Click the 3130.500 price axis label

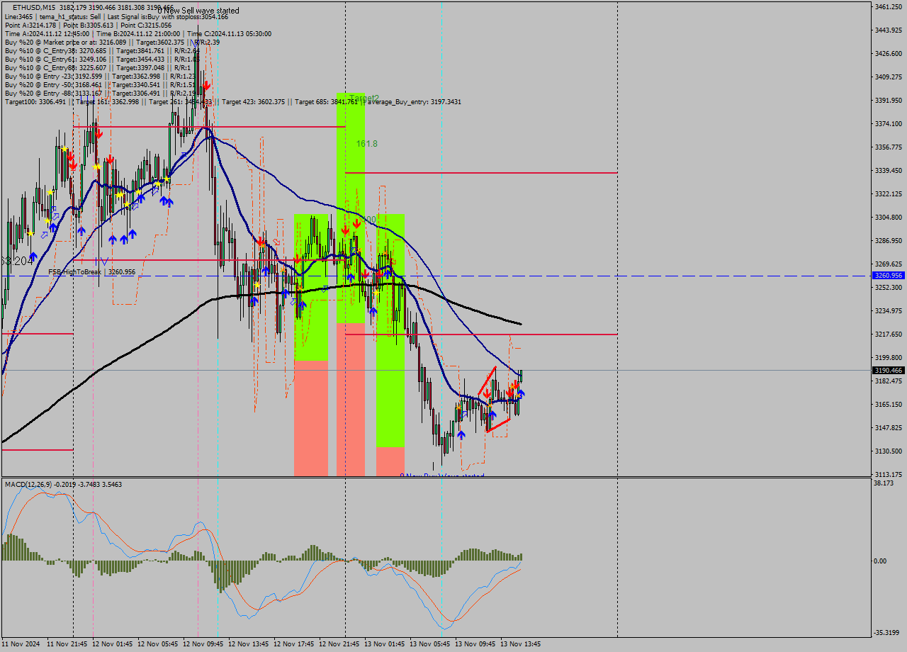[x=888, y=451]
